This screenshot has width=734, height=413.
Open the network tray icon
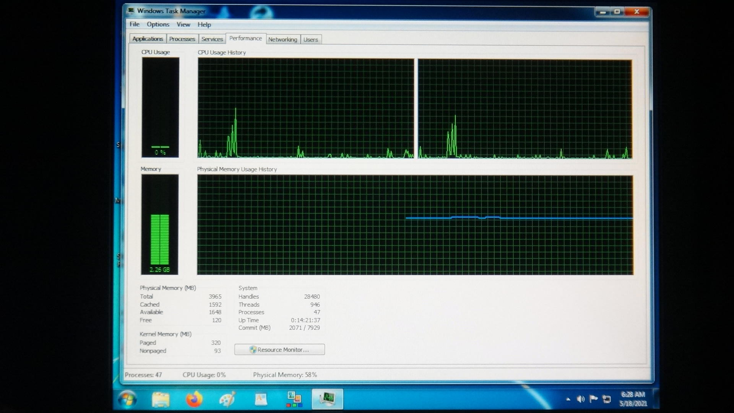[607, 399]
